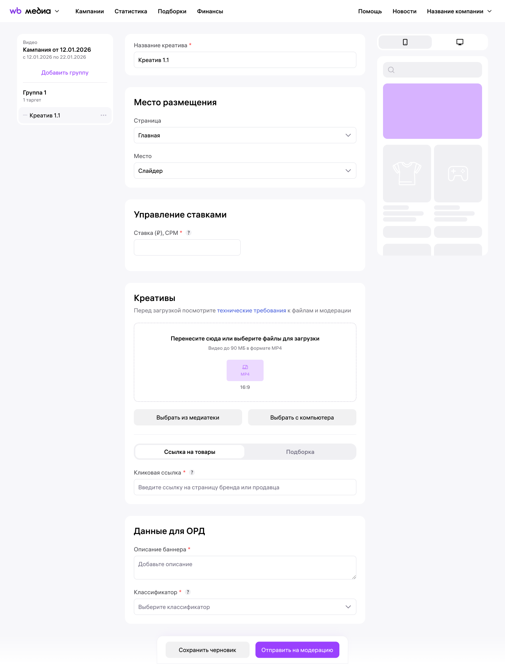Open the Выберите классификатор dropdown
The height and width of the screenshot is (664, 505).
click(x=245, y=607)
